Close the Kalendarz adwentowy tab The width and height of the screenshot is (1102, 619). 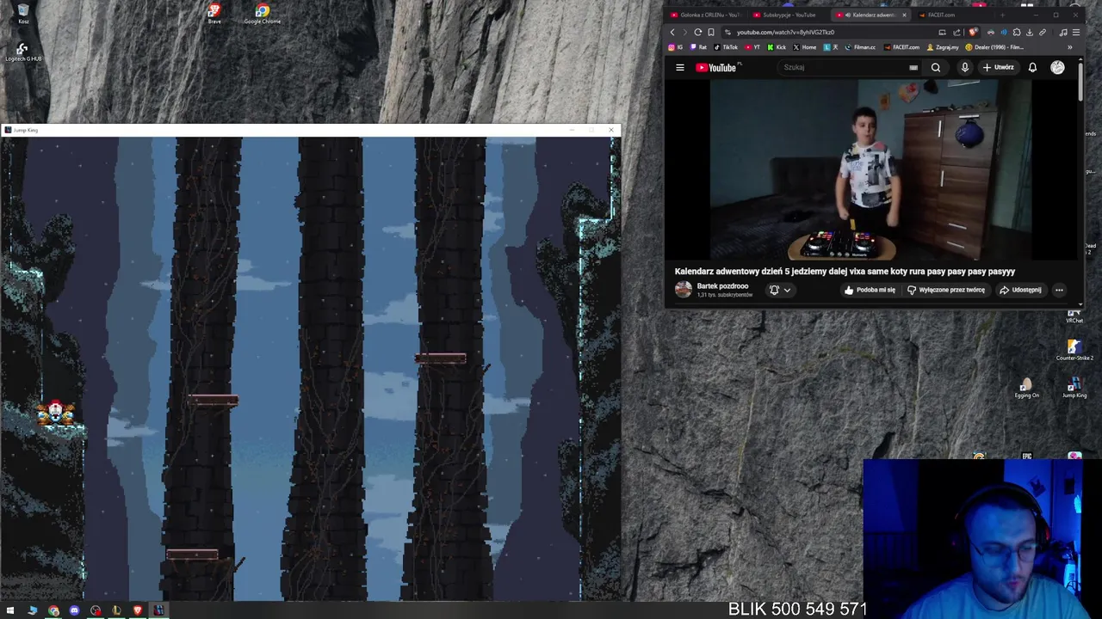pos(904,15)
